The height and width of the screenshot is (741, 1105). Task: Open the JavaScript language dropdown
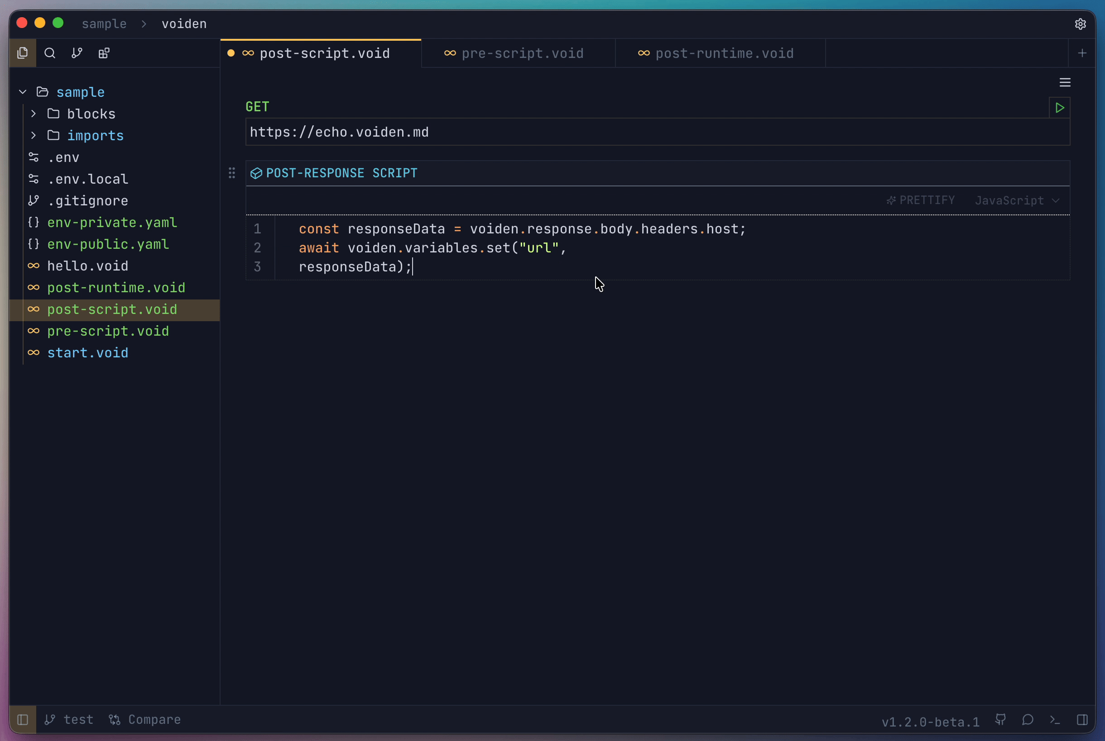click(x=1017, y=201)
